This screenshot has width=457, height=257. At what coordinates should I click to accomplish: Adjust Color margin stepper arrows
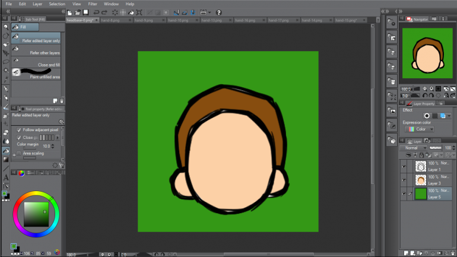[53, 146]
